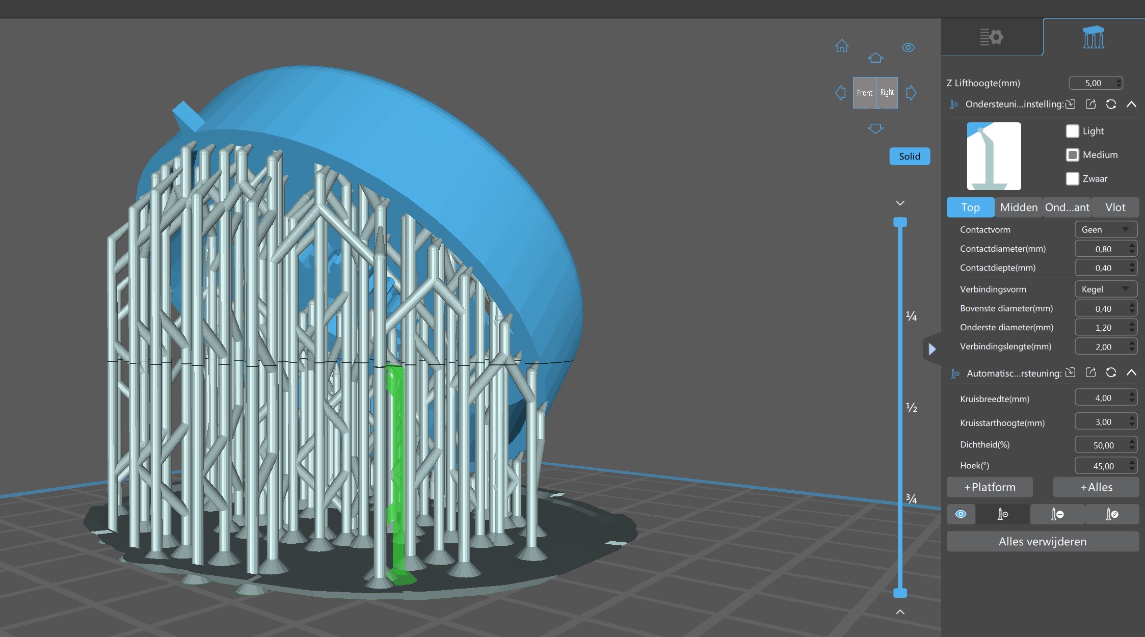Click the export icon in Automatische ondersteuning header

1090,373
